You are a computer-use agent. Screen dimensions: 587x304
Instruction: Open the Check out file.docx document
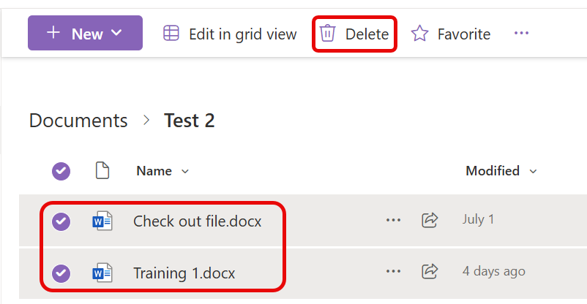[x=197, y=221]
